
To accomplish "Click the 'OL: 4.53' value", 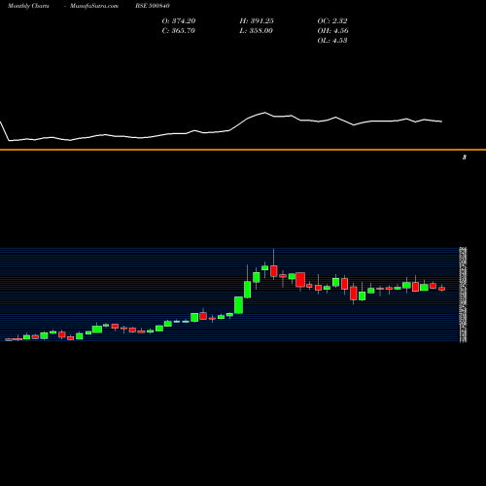I will [x=332, y=41].
